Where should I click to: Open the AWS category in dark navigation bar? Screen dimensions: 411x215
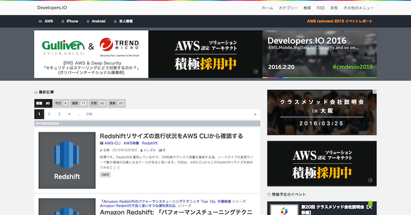point(46,21)
